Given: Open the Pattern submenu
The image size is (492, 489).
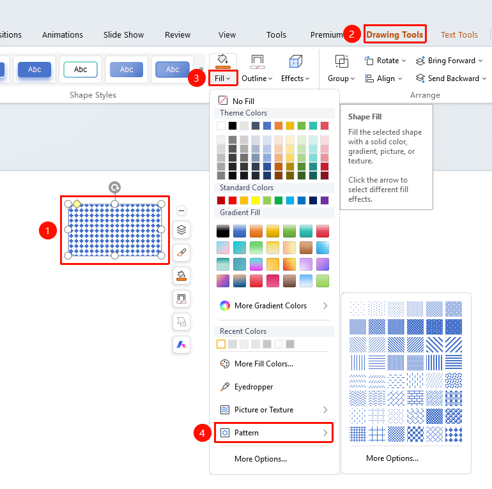Looking at the screenshot, I should coord(275,433).
